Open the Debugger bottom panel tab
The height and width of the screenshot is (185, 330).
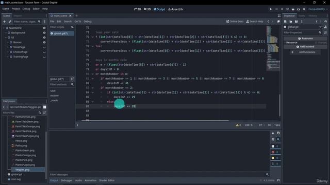tap(67, 180)
